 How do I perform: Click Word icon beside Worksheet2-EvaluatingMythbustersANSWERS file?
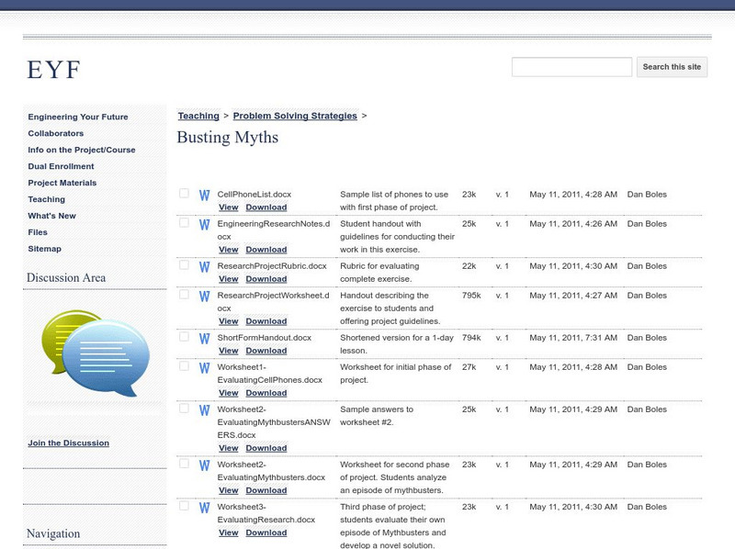pos(205,410)
